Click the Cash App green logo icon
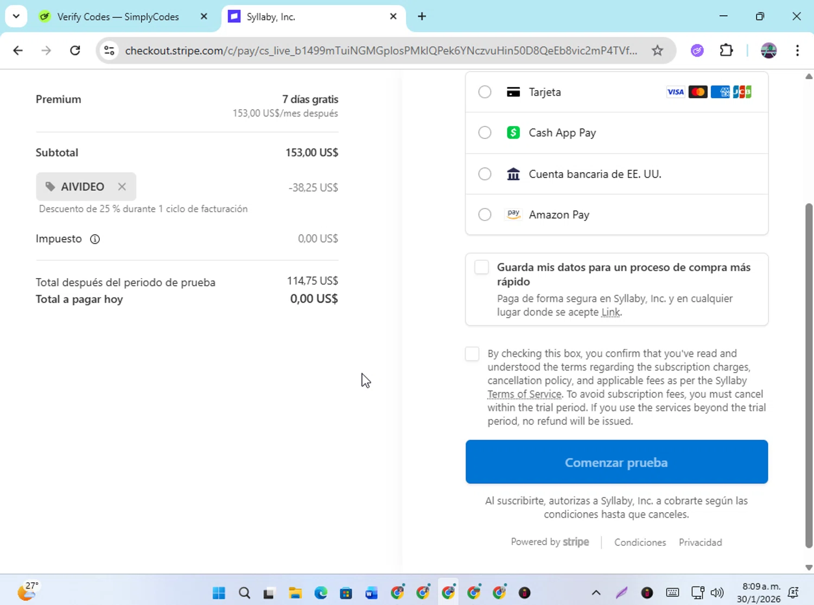The height and width of the screenshot is (605, 814). pyautogui.click(x=513, y=133)
